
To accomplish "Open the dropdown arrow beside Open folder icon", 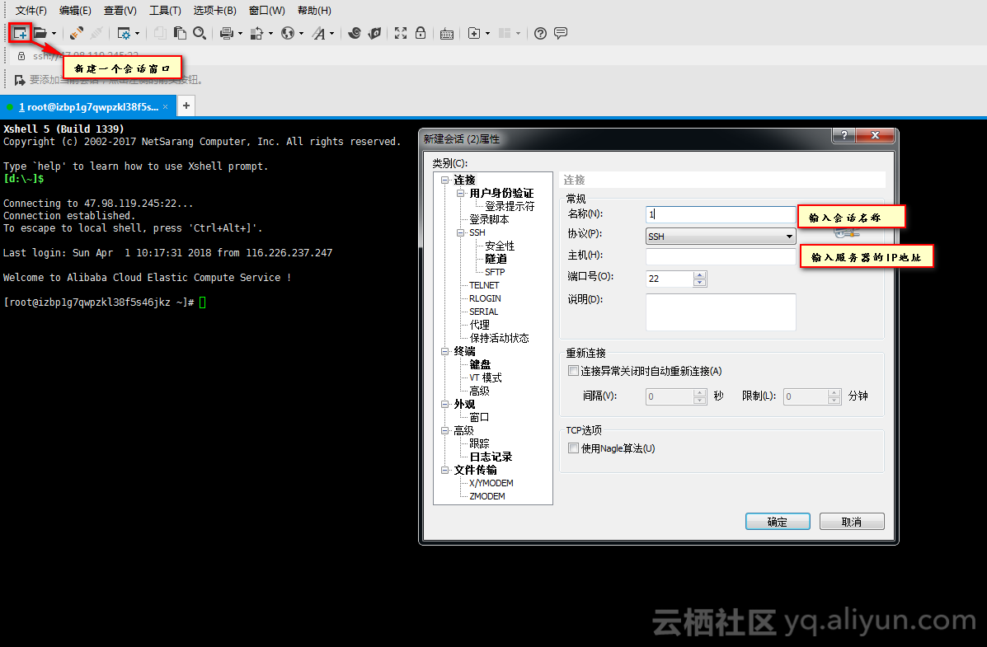I will click(54, 33).
